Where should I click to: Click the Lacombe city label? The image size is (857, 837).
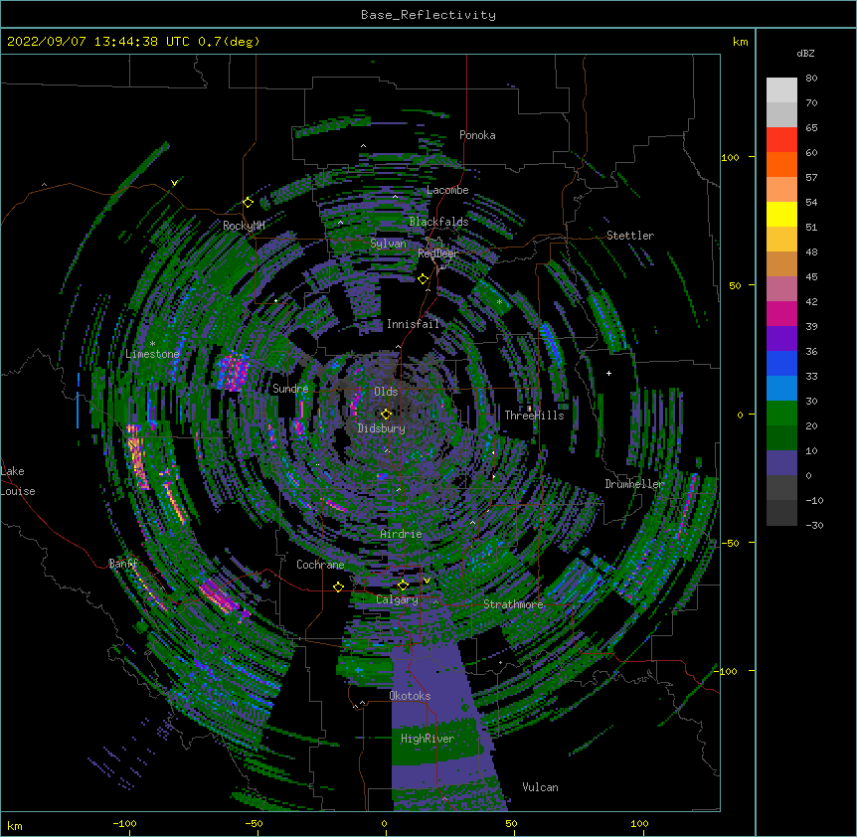click(x=447, y=190)
